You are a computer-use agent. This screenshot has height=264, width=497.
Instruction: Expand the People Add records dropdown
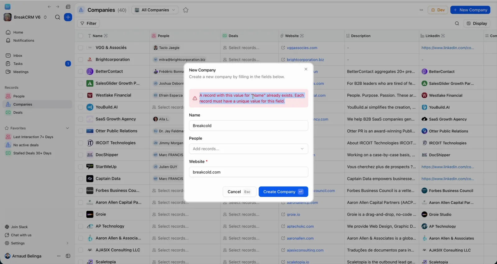click(248, 149)
